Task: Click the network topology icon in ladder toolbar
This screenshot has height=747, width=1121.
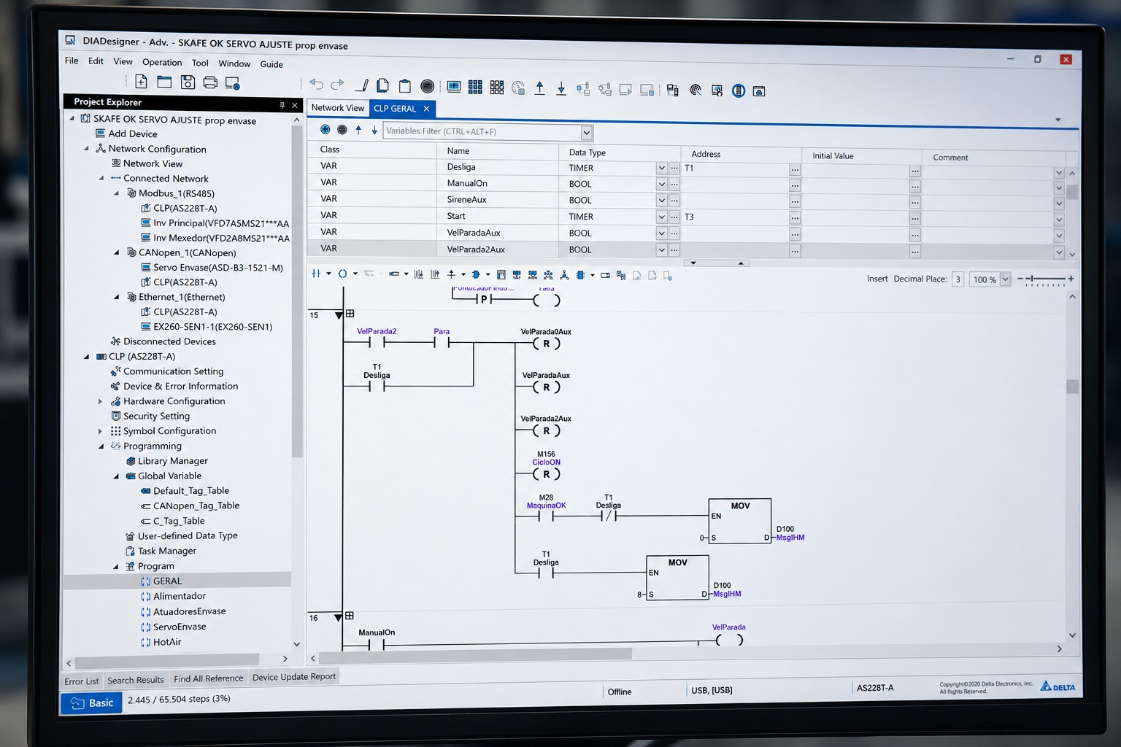Action: coord(564,275)
